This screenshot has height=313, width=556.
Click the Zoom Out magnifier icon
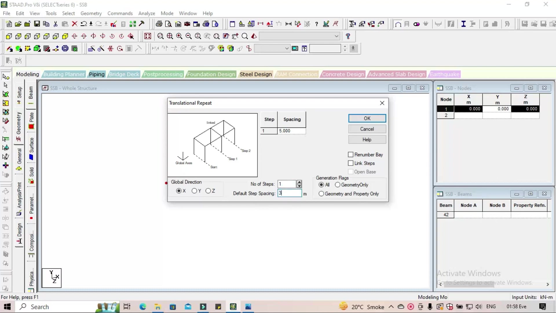(189, 36)
